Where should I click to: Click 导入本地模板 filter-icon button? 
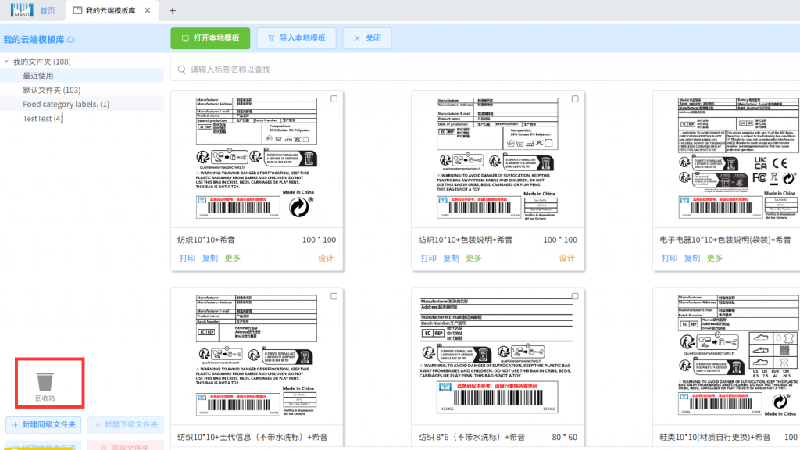296,38
